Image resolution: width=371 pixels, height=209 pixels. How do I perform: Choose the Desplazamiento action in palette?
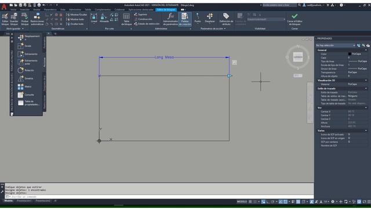tap(28, 37)
